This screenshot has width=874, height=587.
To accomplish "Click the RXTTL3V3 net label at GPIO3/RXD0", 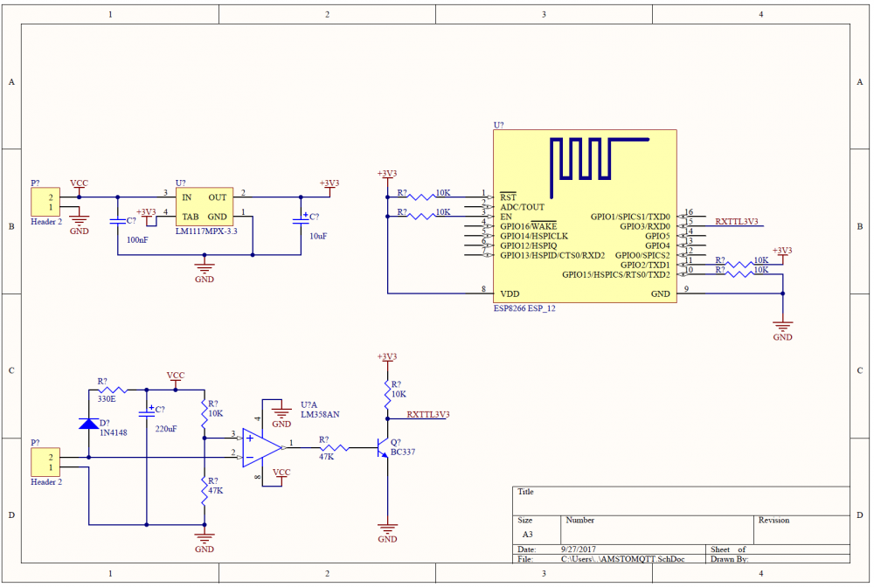I will [737, 222].
